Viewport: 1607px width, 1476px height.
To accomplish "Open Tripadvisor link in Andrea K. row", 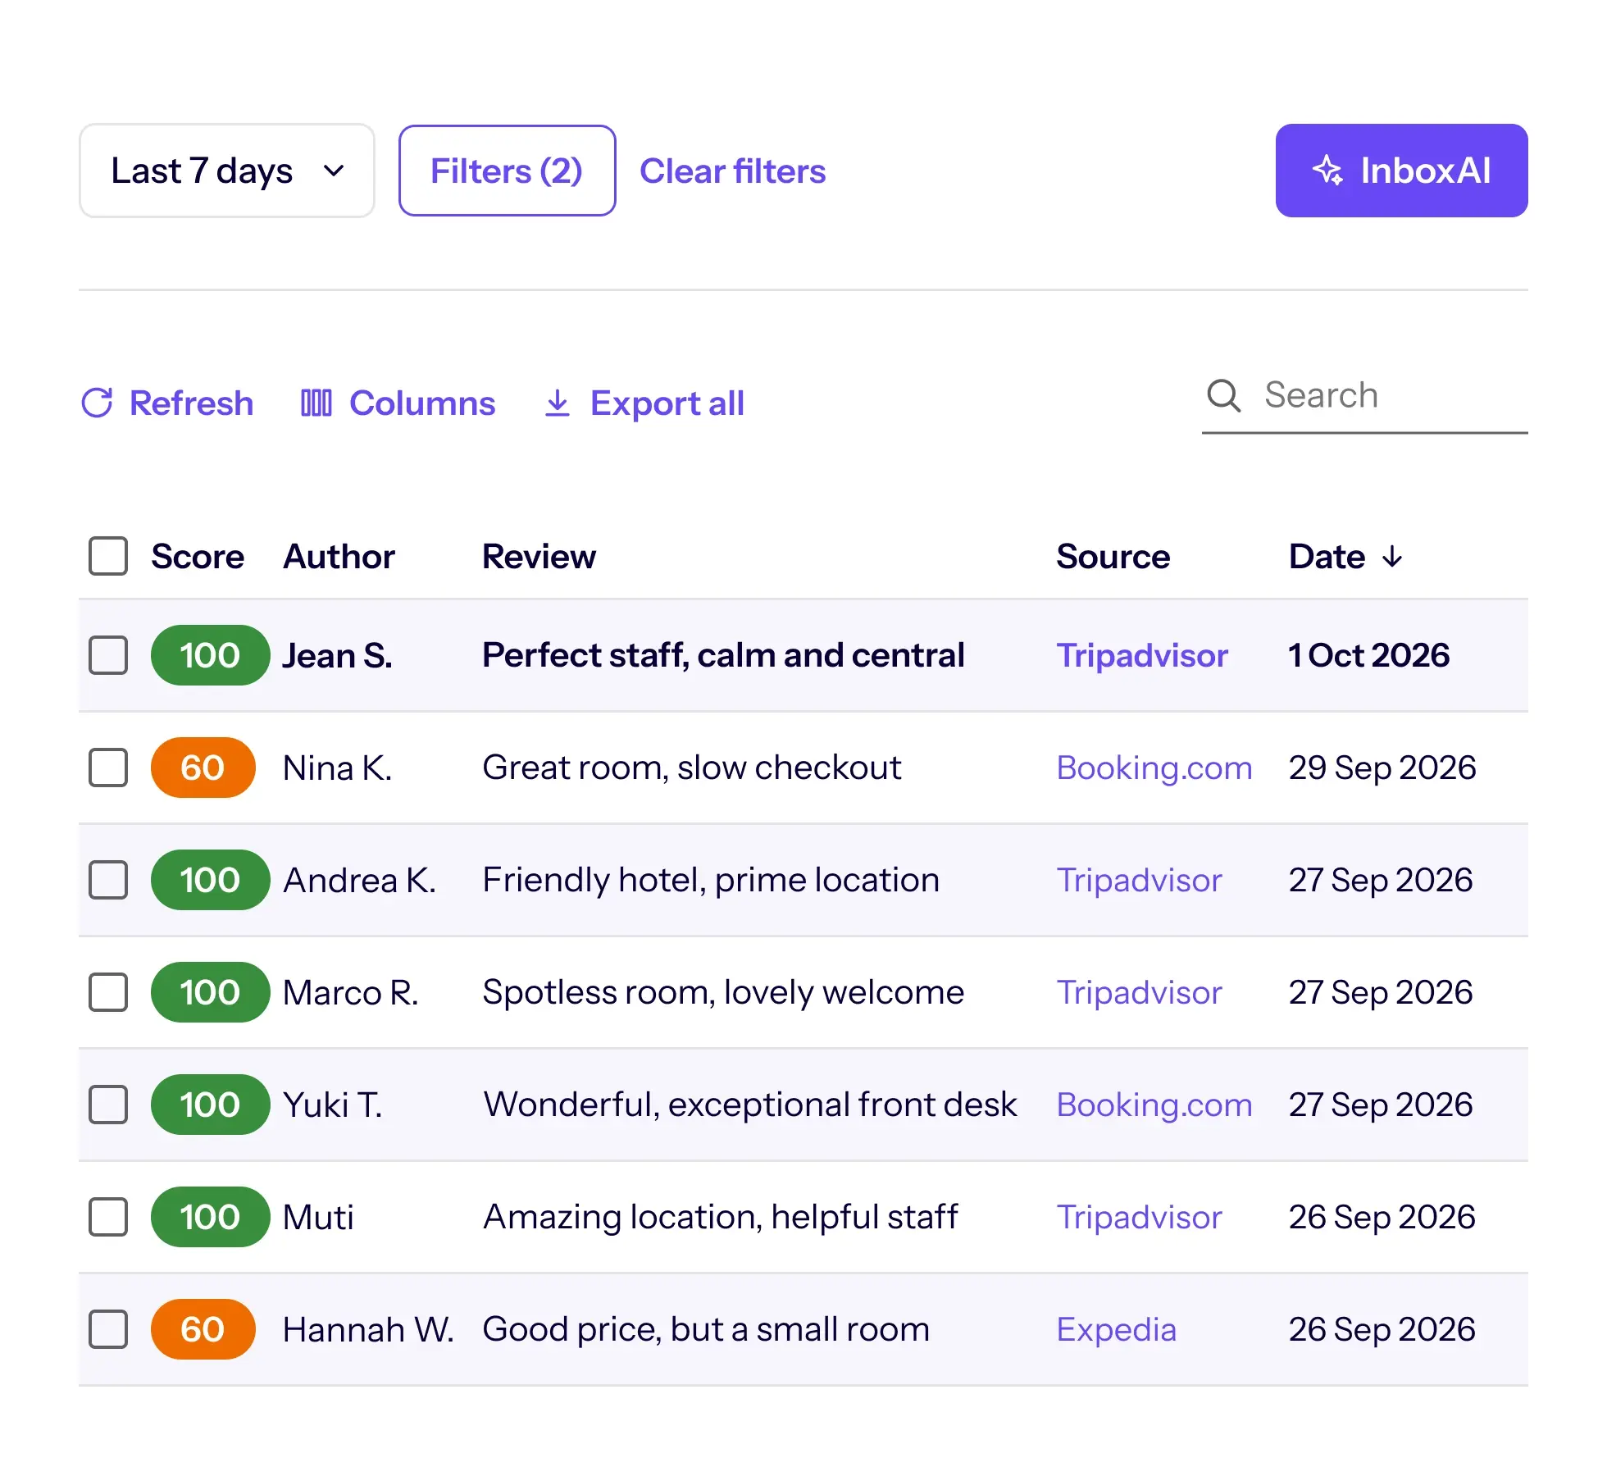I will 1139,880.
